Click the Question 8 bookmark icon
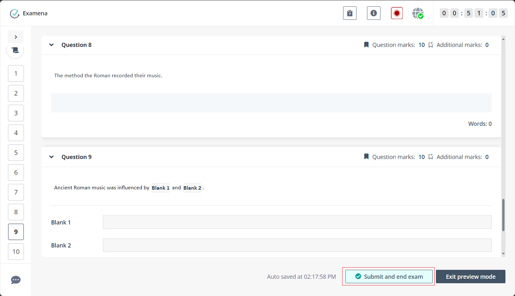The height and width of the screenshot is (296, 515). [366, 45]
